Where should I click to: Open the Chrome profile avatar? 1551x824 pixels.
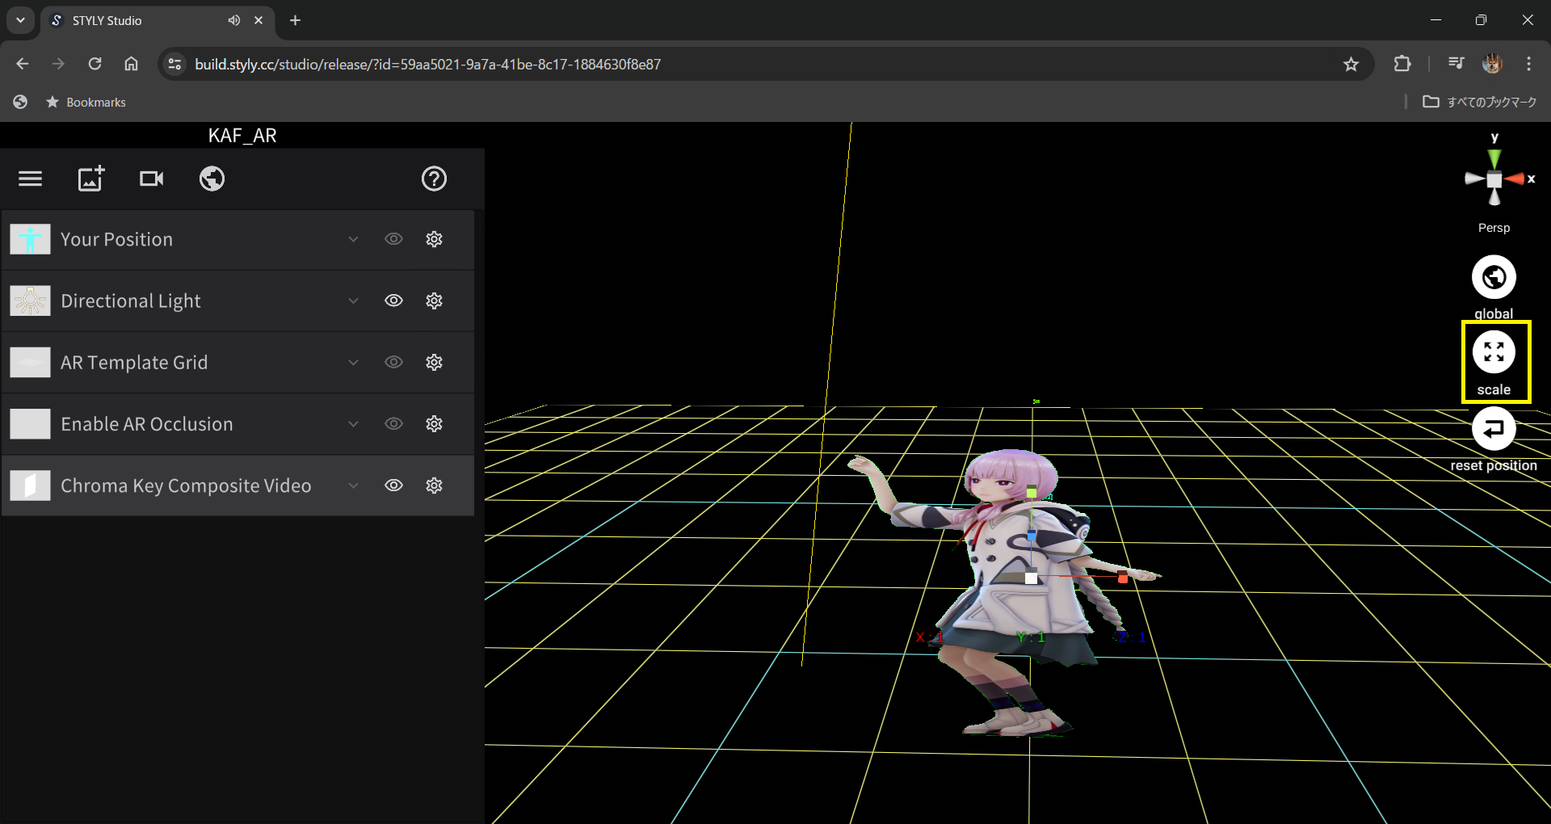1492,64
